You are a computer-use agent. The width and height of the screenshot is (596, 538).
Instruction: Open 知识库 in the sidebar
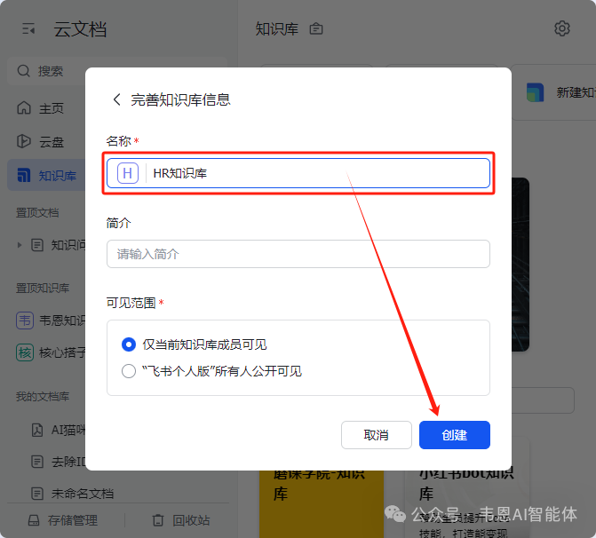(x=46, y=175)
